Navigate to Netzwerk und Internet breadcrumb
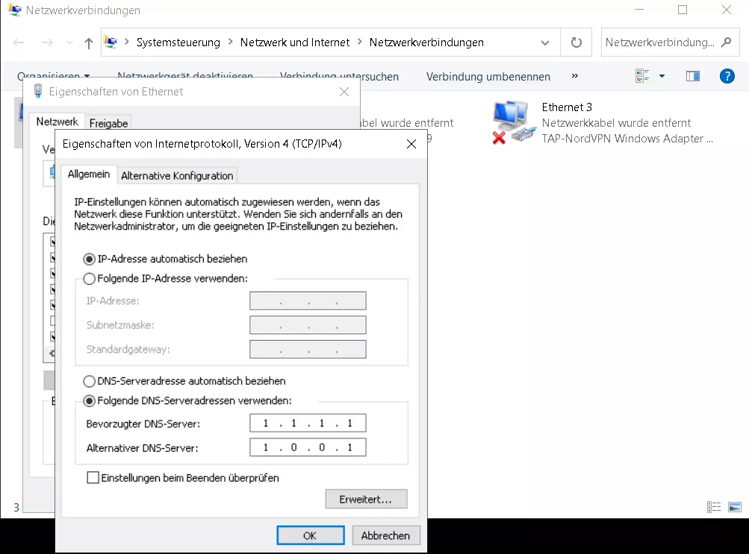 tap(295, 43)
